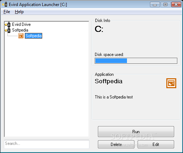Viewport: 183px width, 153px height.
Task: Delete the selected application
Action: (x=116, y=144)
